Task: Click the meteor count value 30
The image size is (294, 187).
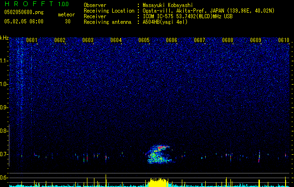Action: (68, 22)
